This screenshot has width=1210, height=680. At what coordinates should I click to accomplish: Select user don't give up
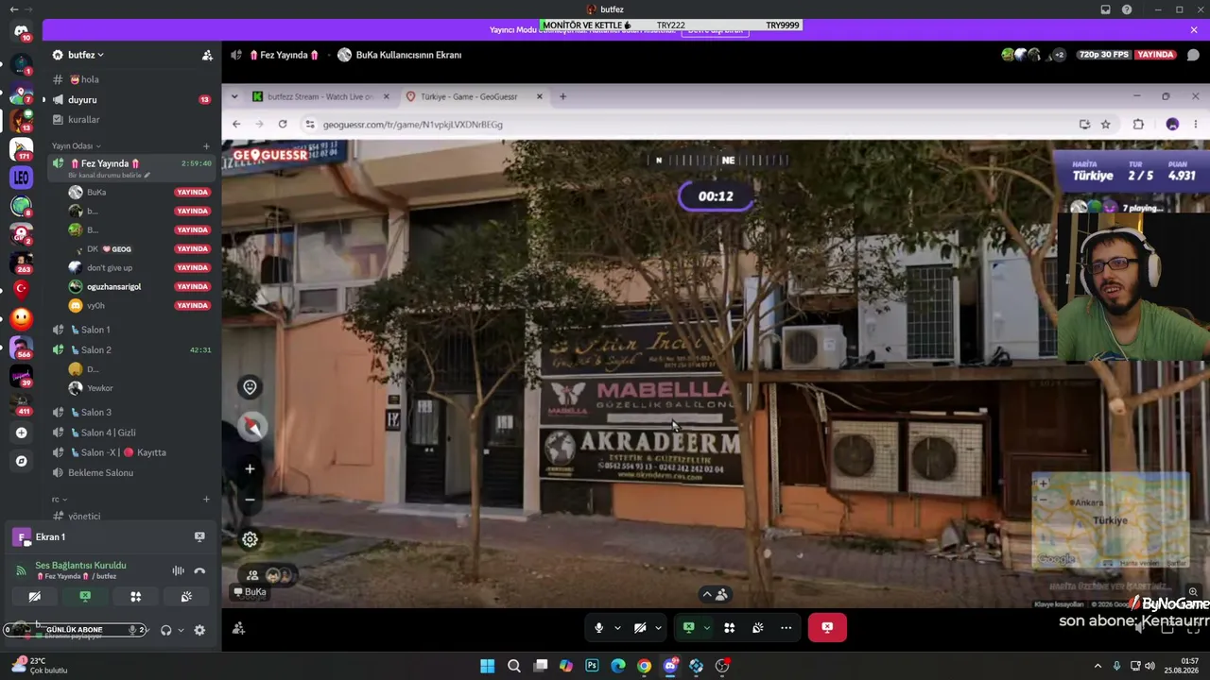(x=109, y=267)
